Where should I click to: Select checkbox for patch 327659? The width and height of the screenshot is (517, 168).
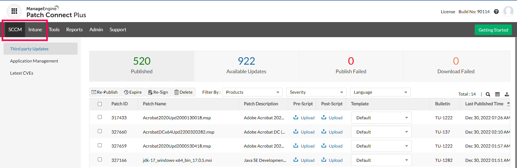pyautogui.click(x=100, y=145)
